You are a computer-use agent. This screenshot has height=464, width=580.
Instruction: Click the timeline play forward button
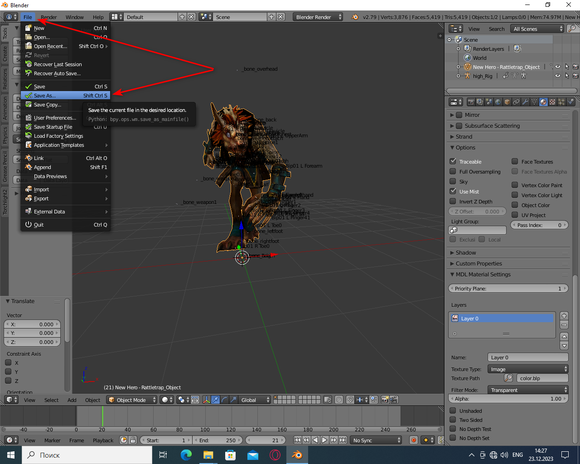324,440
